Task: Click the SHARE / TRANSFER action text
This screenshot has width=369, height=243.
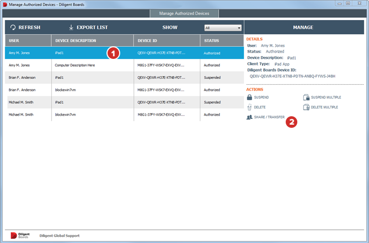Action: 269,117
